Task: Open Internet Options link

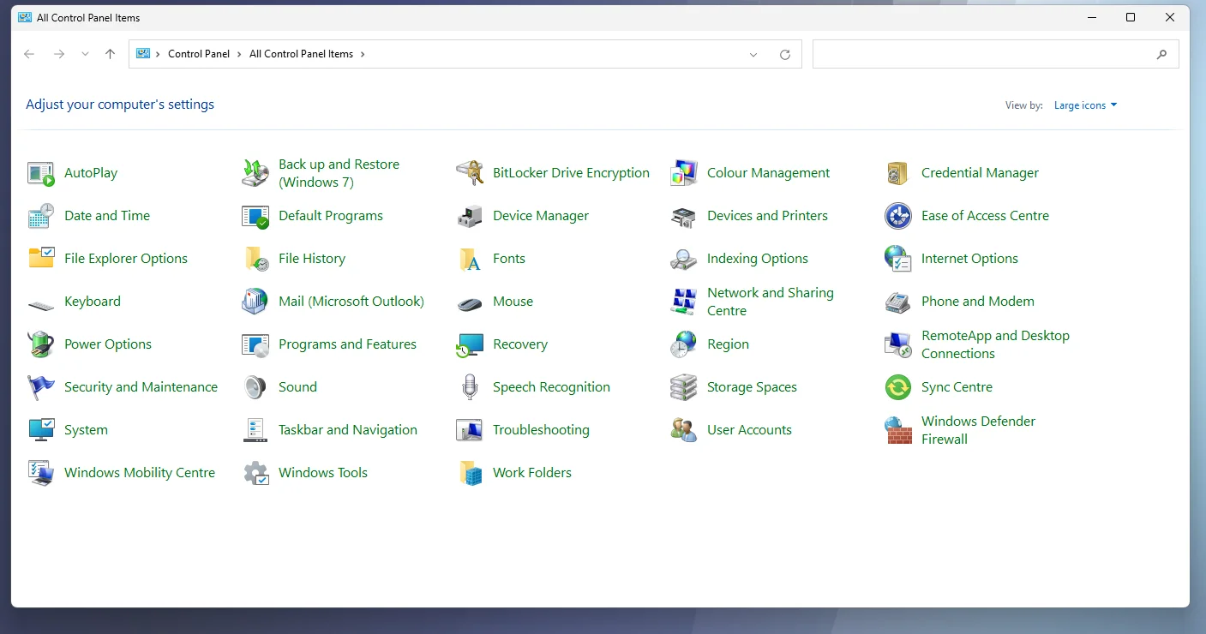Action: pos(969,259)
